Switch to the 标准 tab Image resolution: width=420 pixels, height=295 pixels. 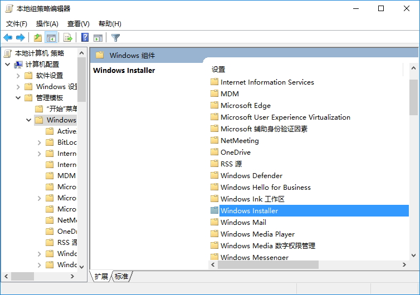(x=121, y=277)
